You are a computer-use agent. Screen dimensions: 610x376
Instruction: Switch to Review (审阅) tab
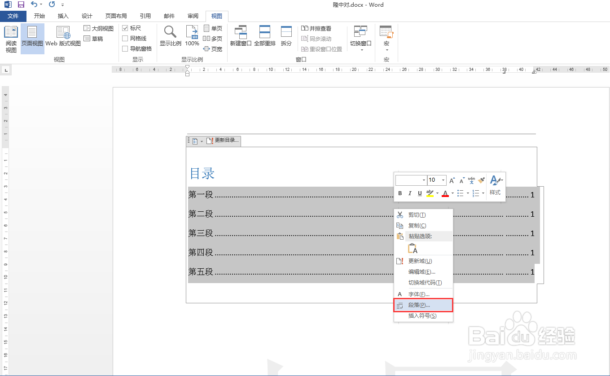[193, 16]
